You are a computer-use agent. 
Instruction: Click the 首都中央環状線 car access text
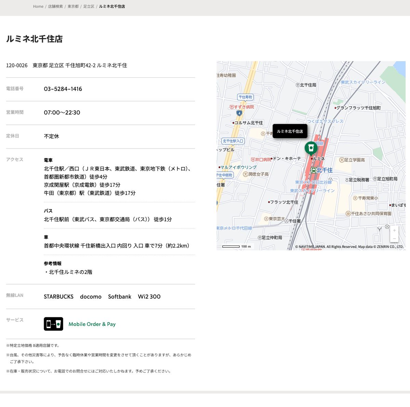[x=117, y=246]
